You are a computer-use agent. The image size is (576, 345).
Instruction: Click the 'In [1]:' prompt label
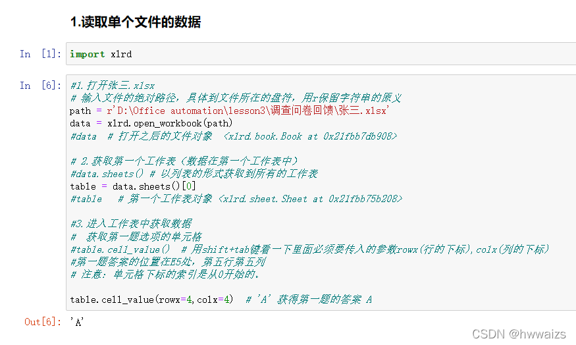(x=40, y=54)
